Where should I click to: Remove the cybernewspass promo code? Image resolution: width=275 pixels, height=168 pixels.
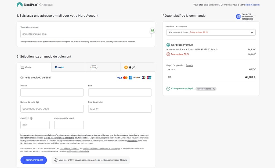(214, 89)
